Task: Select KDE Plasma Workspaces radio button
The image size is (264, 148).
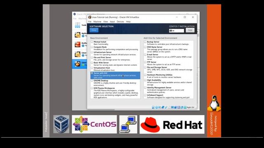Action: [92, 88]
